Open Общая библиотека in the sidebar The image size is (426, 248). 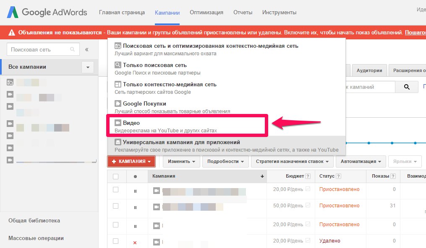[34, 220]
